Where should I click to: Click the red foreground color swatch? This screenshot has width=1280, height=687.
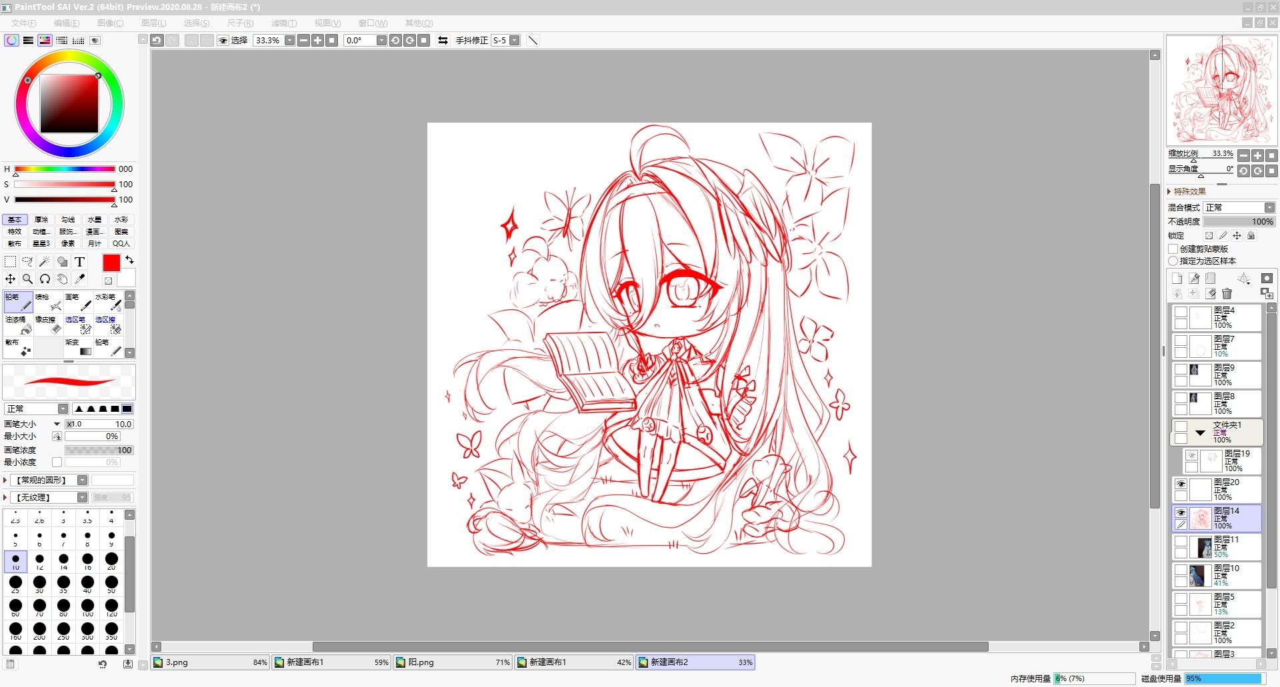click(111, 263)
